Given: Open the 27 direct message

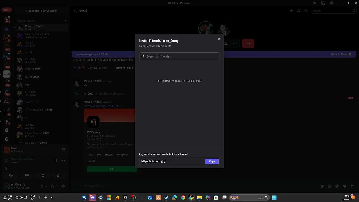Looking at the screenshot, I should [42, 118].
